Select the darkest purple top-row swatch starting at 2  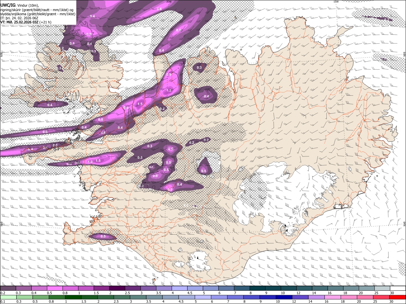118,288
